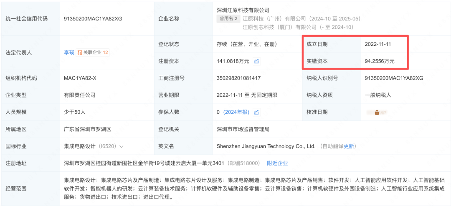
Task: Select English name Shenzhen Jiangyuan Technology Co., Ltd.
Action: point(266,146)
